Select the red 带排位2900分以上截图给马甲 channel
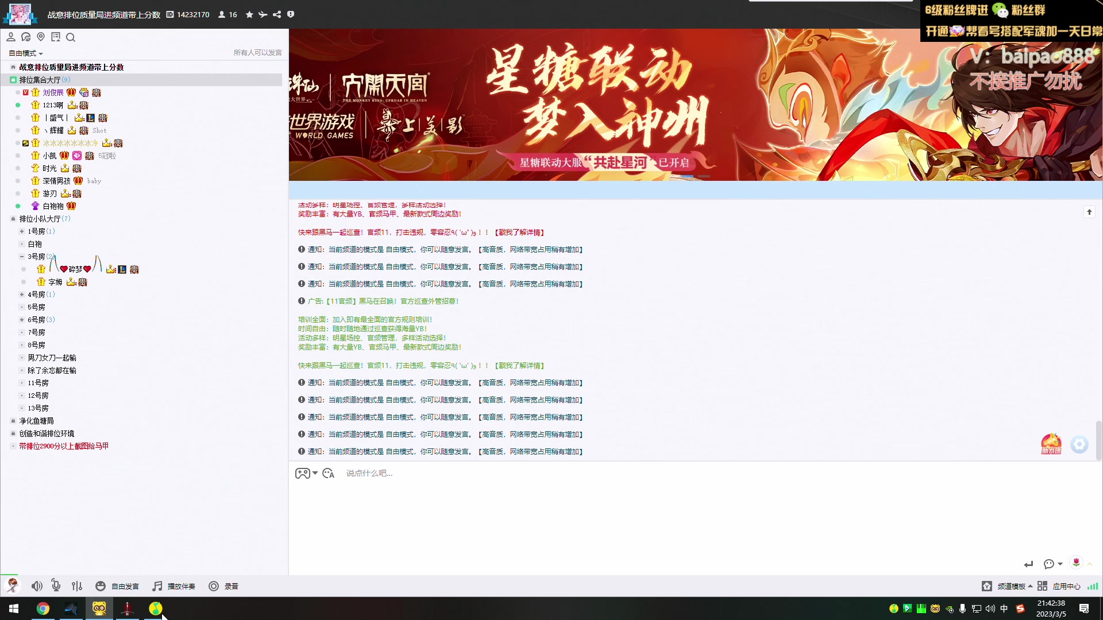Screen dimensions: 1103x620 click(64, 446)
